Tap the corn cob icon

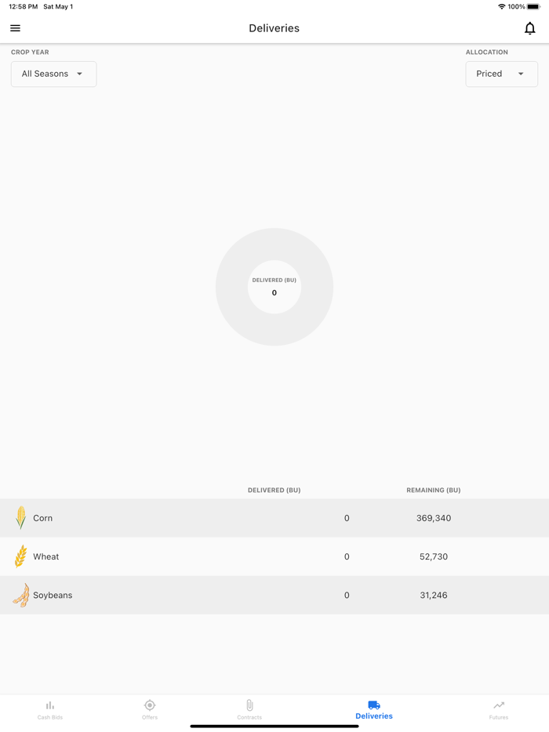coord(20,518)
